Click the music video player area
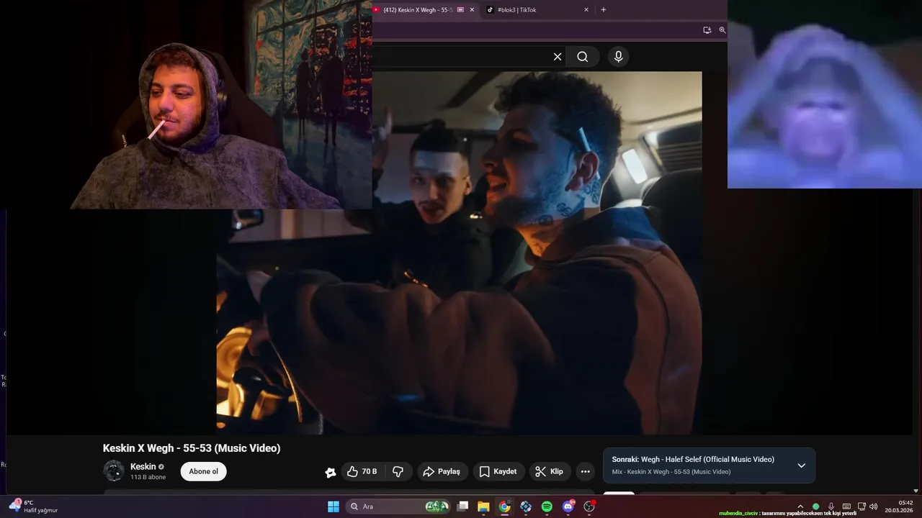The width and height of the screenshot is (922, 518). [x=459, y=252]
